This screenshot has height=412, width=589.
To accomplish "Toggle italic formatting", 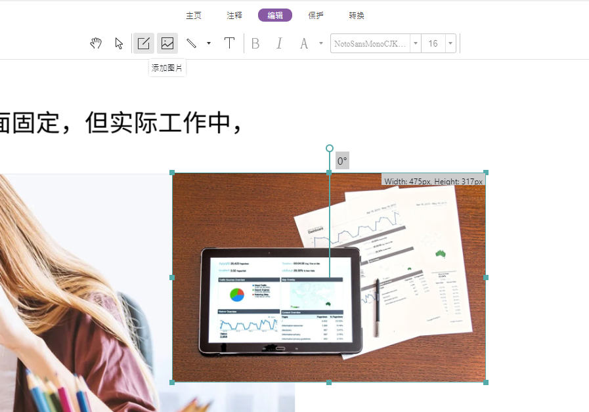I will 279,43.
